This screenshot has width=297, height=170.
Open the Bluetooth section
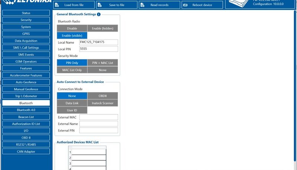(26, 103)
